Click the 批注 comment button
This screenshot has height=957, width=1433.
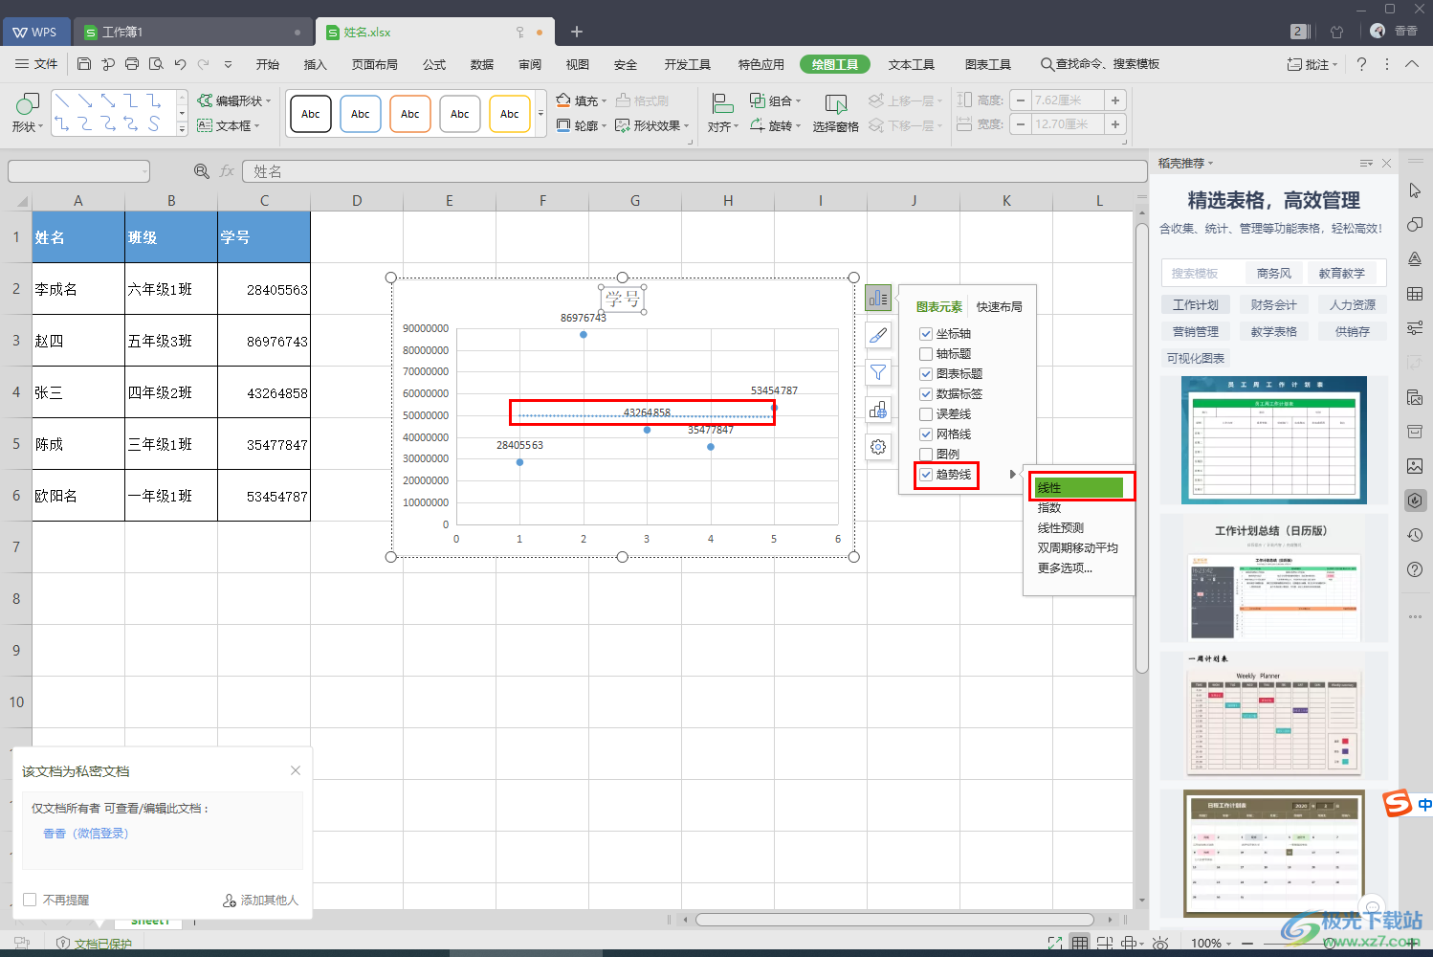(1312, 64)
